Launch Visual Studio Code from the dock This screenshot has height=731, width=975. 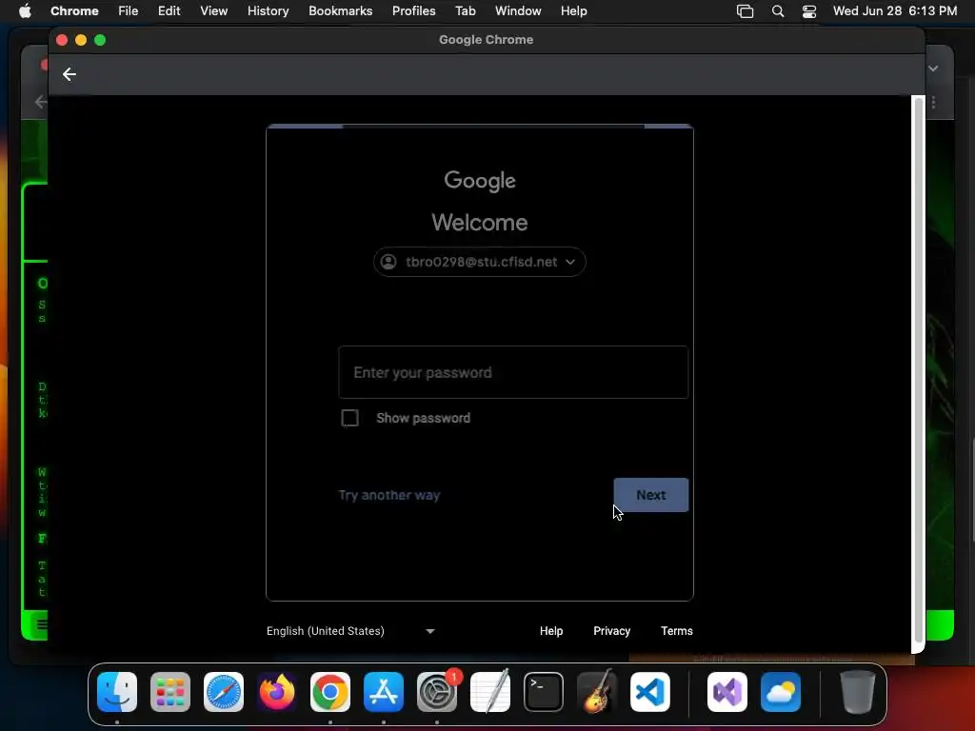click(649, 692)
